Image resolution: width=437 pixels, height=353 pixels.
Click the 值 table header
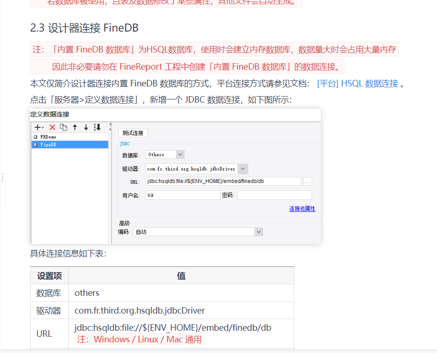[x=181, y=275]
